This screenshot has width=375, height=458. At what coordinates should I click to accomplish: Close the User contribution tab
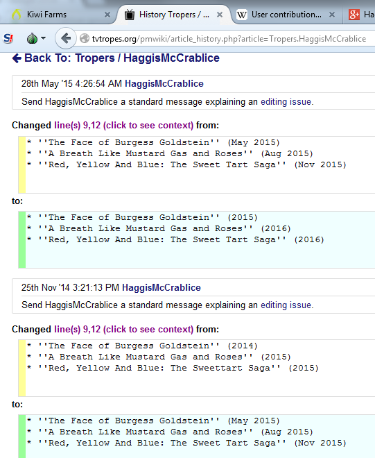(x=332, y=15)
